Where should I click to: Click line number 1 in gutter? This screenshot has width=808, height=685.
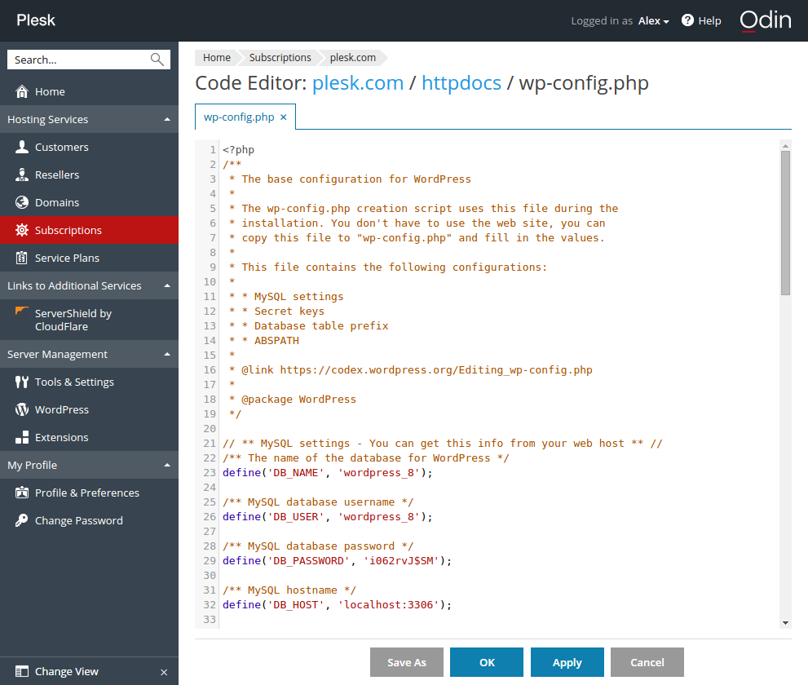pyautogui.click(x=212, y=150)
